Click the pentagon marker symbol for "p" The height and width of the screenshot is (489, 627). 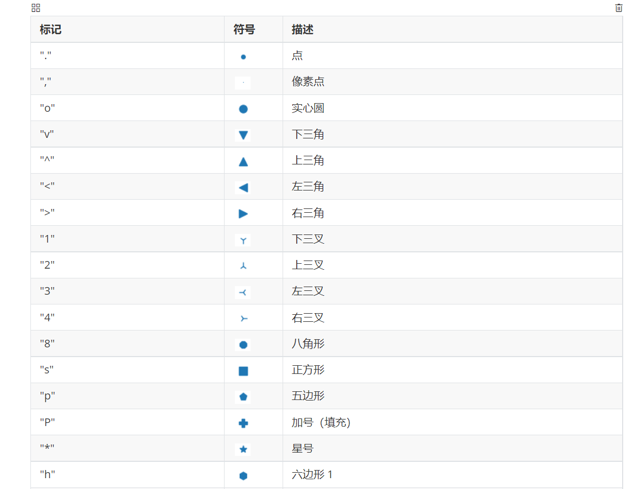[x=242, y=396]
